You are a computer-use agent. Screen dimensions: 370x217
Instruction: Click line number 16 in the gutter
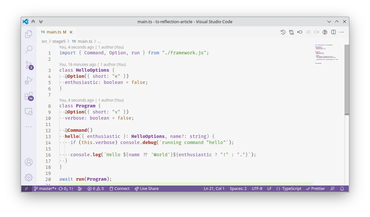click(48, 155)
